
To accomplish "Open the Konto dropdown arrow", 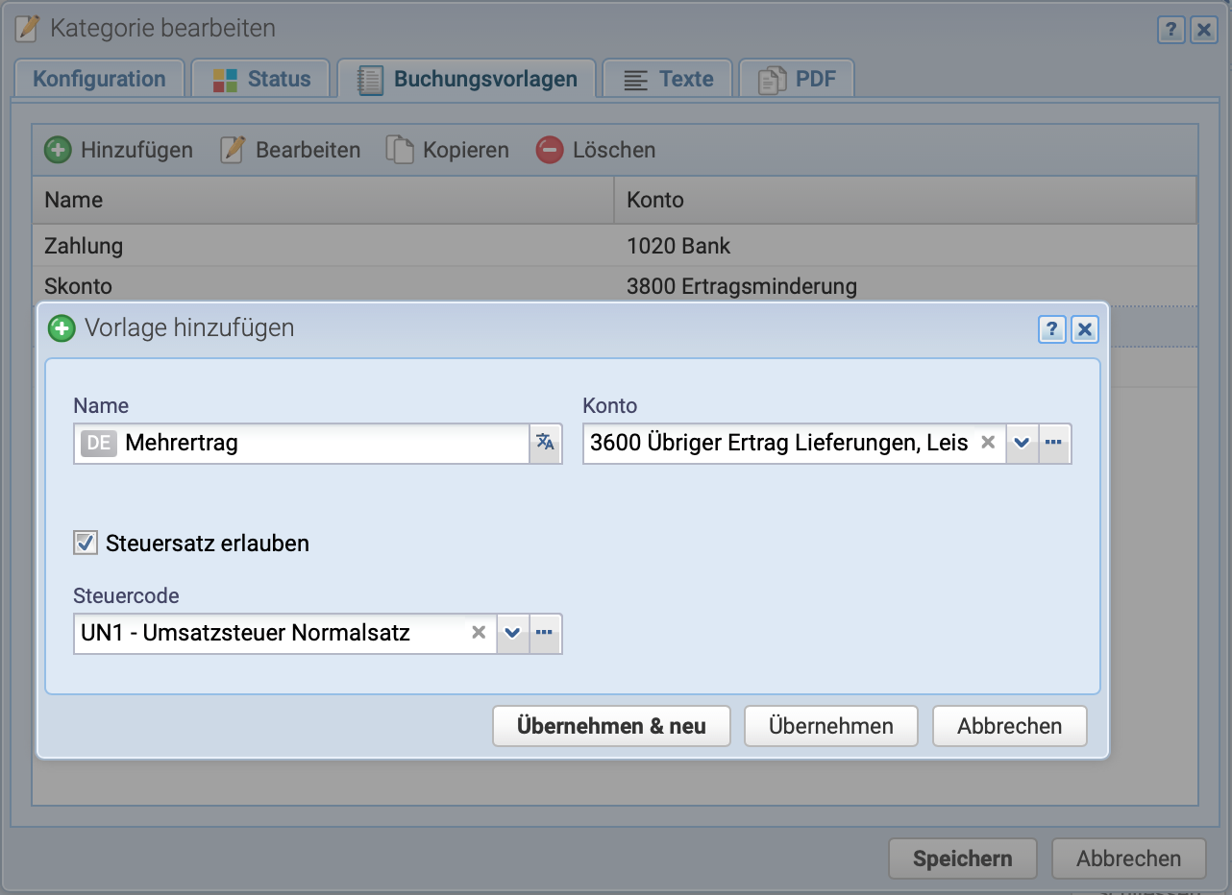I will [x=1022, y=443].
